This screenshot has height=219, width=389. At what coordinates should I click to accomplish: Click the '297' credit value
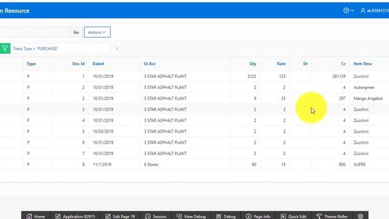(x=342, y=99)
